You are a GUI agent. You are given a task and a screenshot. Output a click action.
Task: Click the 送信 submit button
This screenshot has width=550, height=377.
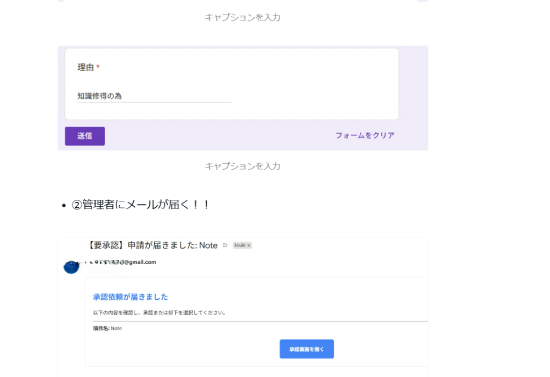tap(85, 136)
